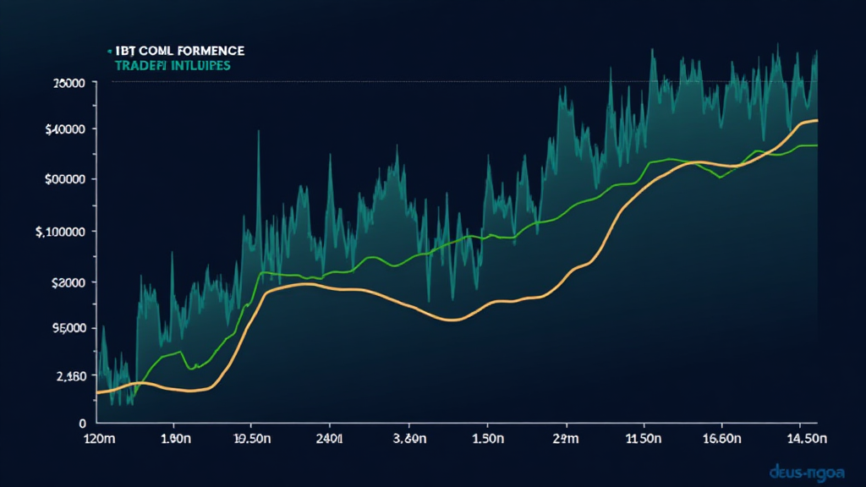Select the 19.50n x-axis tick label
This screenshot has height=487, width=866.
pos(251,440)
